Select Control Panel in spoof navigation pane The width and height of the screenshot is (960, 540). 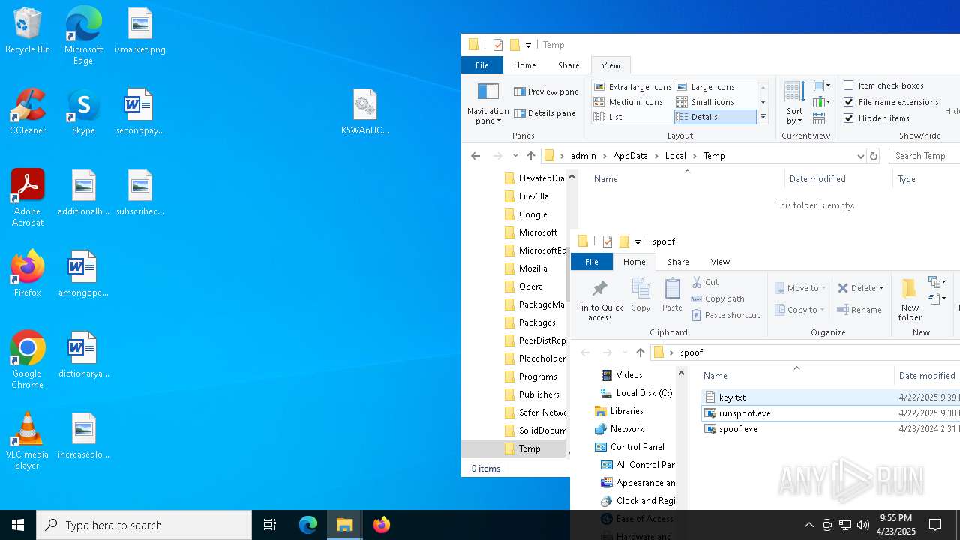click(637, 447)
